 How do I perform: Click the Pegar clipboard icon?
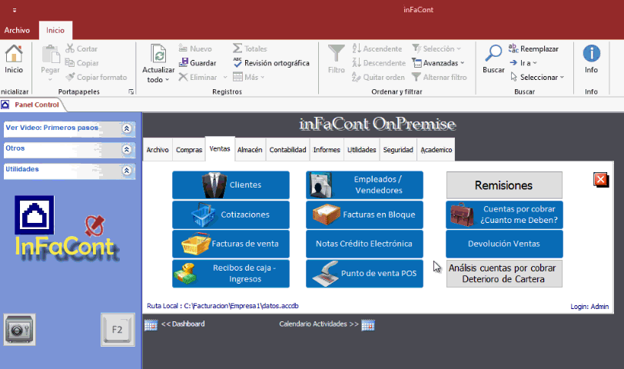coord(51,54)
